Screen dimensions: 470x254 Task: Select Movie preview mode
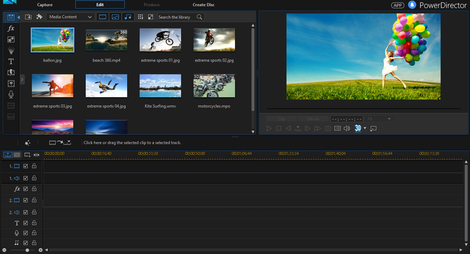[x=313, y=119]
